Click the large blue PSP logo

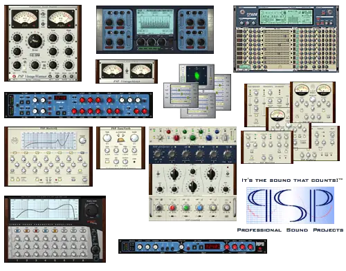pyautogui.click(x=290, y=205)
